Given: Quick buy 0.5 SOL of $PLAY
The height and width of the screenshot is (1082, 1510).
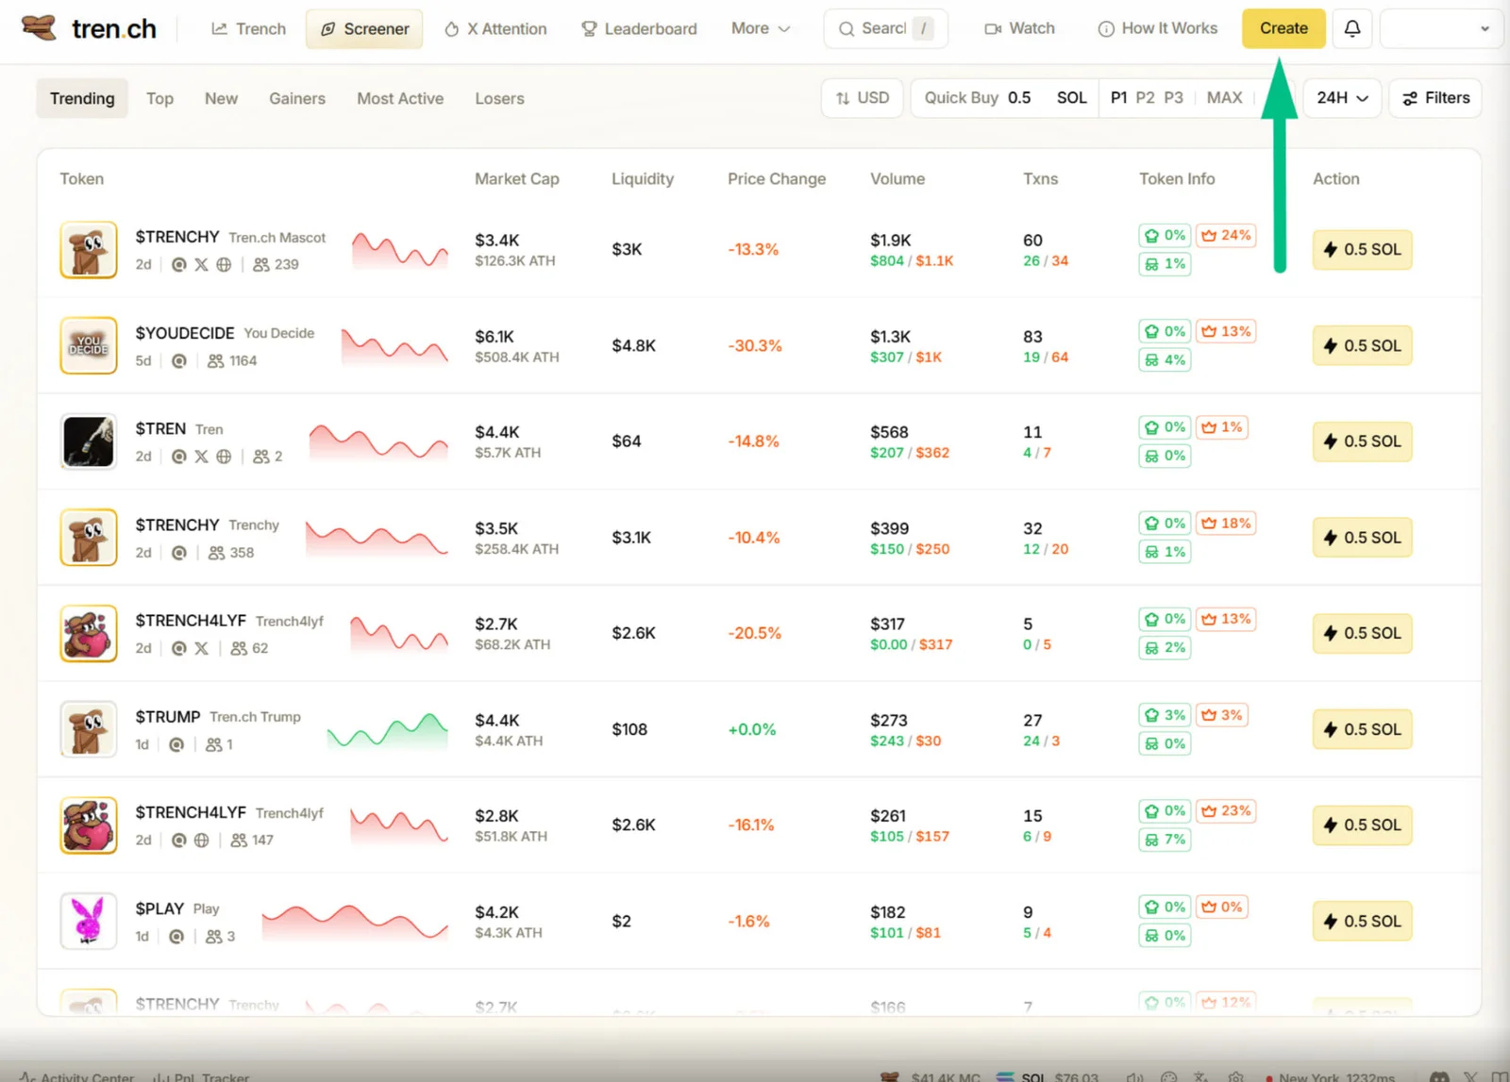Looking at the screenshot, I should (x=1362, y=921).
